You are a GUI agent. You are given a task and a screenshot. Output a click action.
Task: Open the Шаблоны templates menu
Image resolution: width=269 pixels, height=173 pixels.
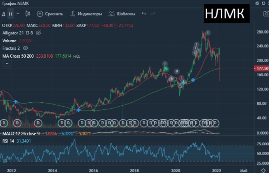point(122,14)
